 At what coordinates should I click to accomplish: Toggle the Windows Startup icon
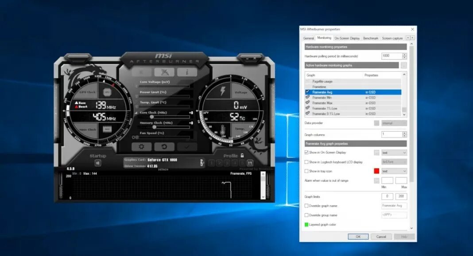(98, 163)
